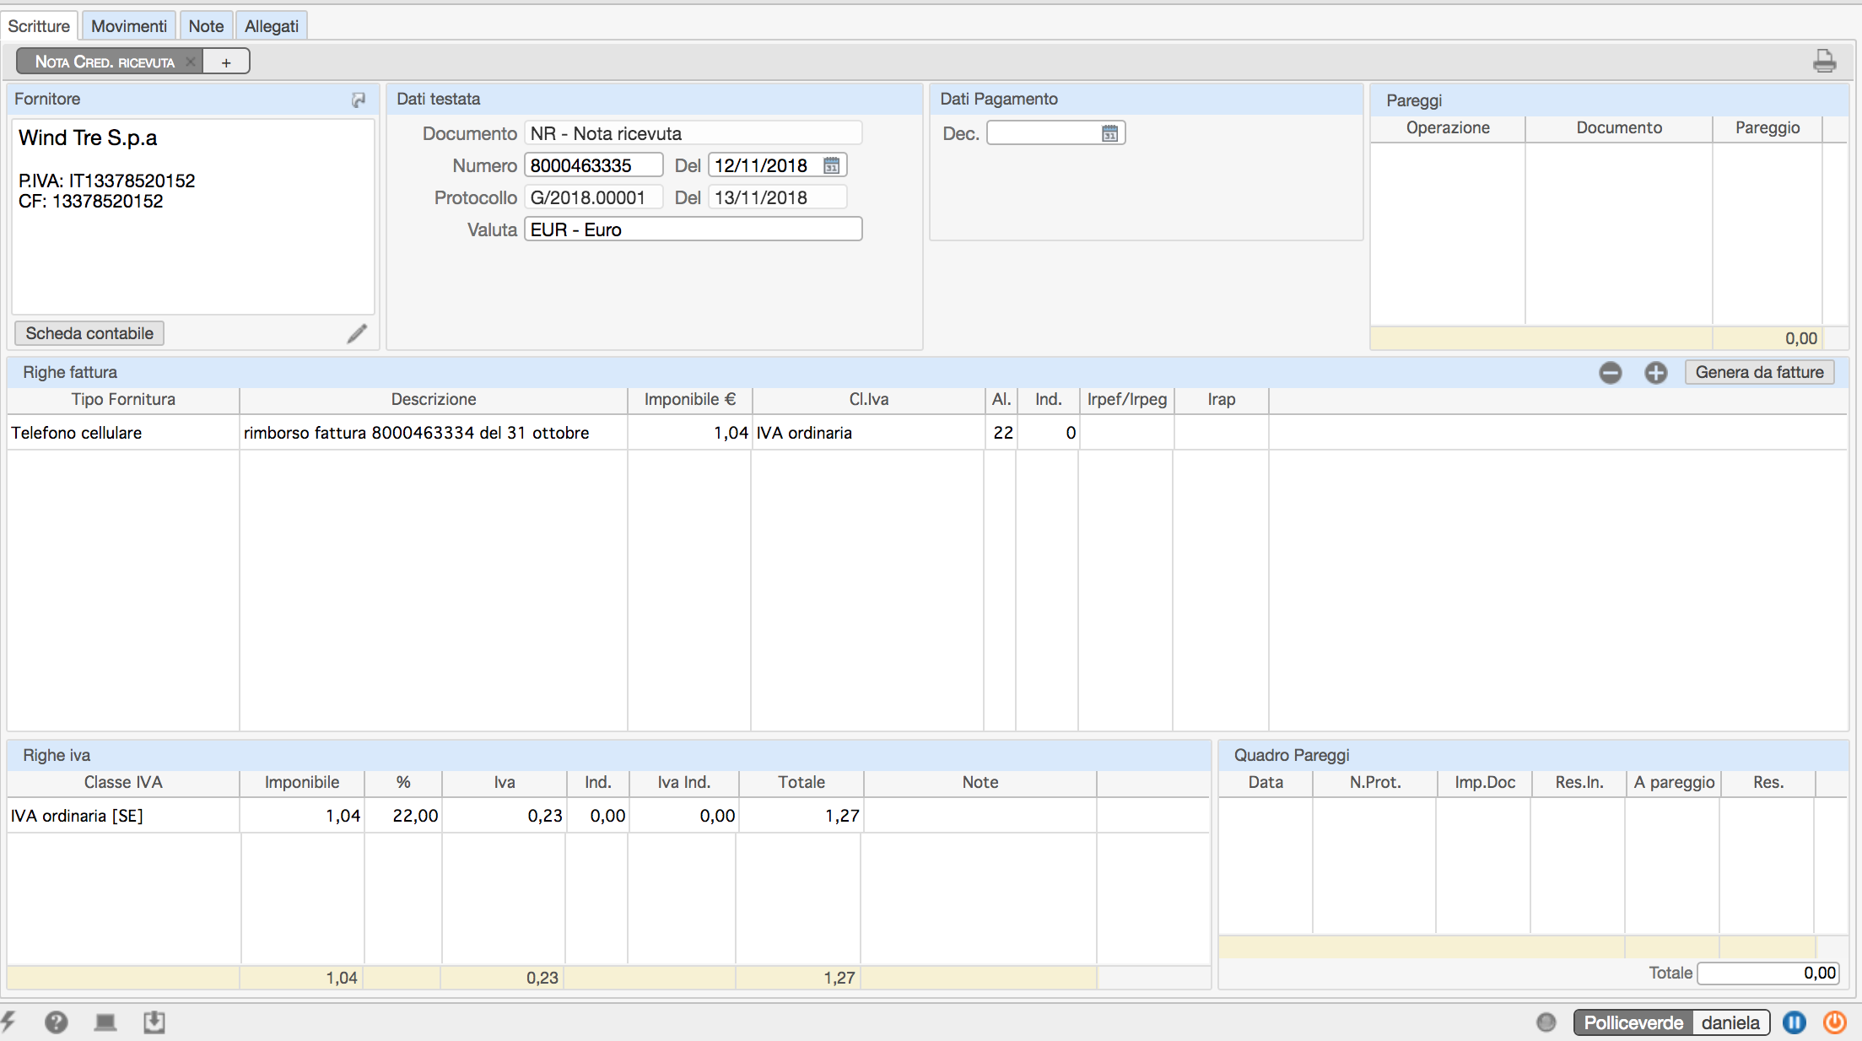Open the Fornitore link arrow icon
Viewport: 1862px width, 1041px height.
pyautogui.click(x=359, y=100)
